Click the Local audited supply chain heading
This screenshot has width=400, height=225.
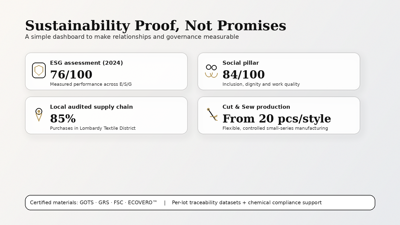[x=91, y=107]
